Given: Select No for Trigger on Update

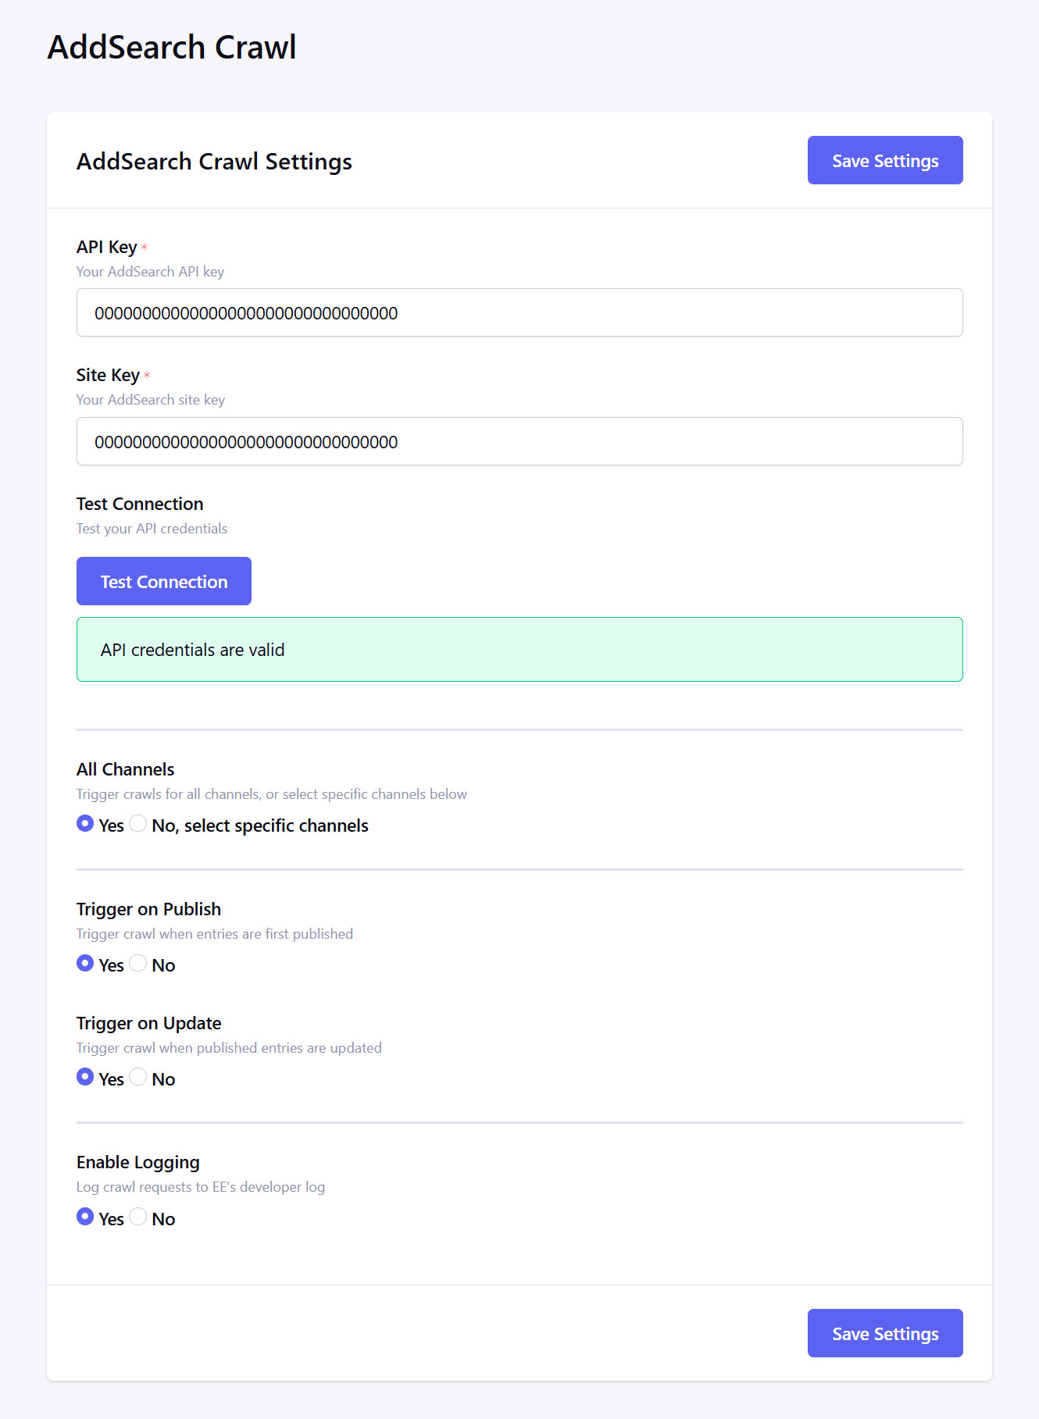Looking at the screenshot, I should [x=138, y=1077].
